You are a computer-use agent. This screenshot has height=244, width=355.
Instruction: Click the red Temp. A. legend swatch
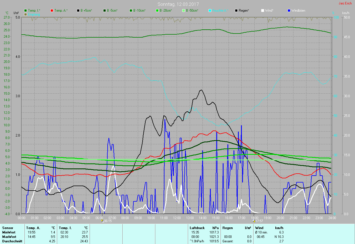52,11
